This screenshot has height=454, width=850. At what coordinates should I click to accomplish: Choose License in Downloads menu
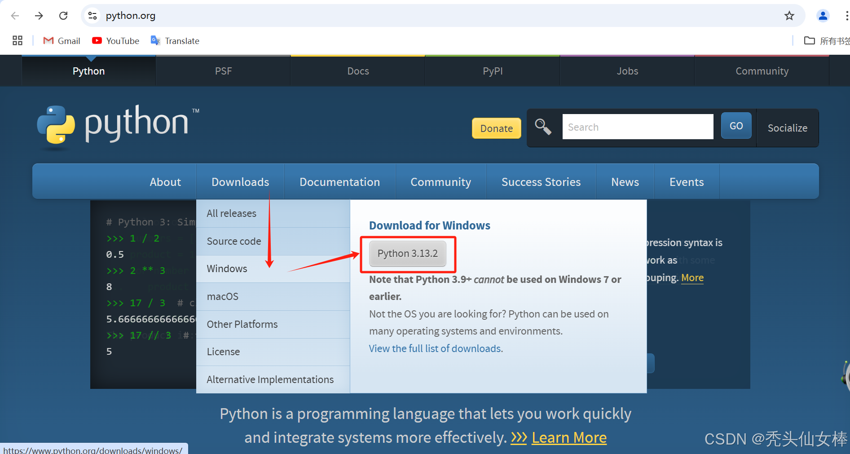click(273, 352)
